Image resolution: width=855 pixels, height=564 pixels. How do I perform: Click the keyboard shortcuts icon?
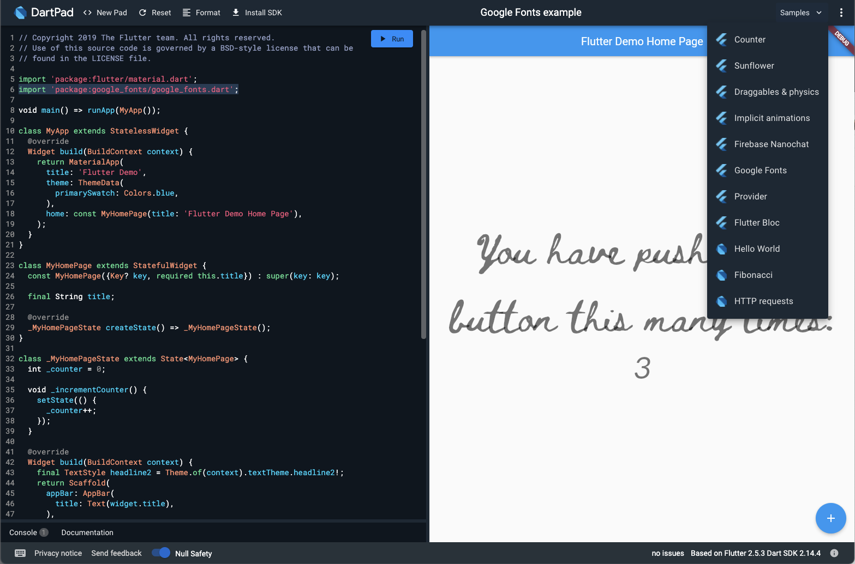tap(20, 553)
